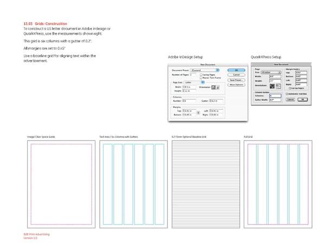This screenshot has height=251, width=325.
Task: Choose portrait orientation icon in QuarkXPress
Action: click(x=272, y=86)
